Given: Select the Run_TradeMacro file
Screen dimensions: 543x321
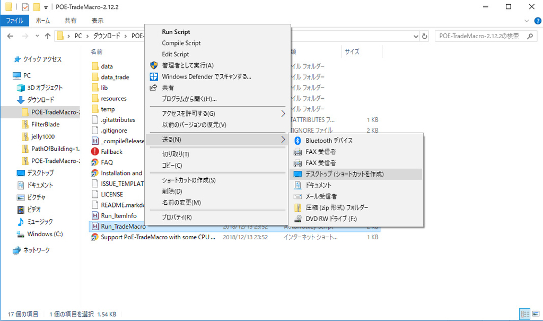Looking at the screenshot, I should pos(123,227).
